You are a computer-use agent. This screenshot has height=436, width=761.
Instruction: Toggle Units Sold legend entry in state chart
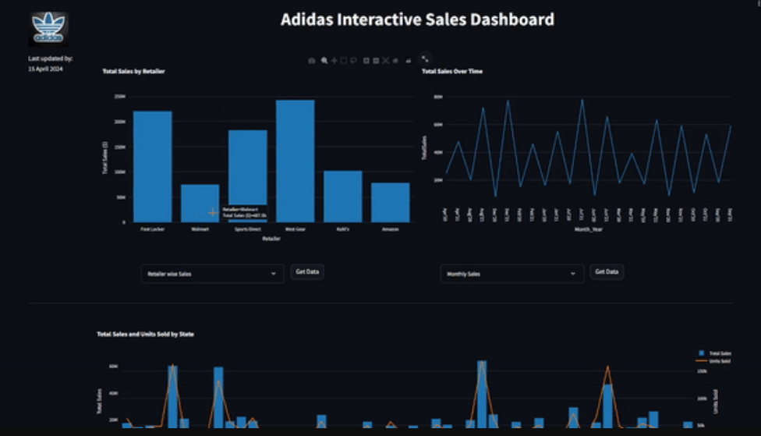pyautogui.click(x=714, y=361)
